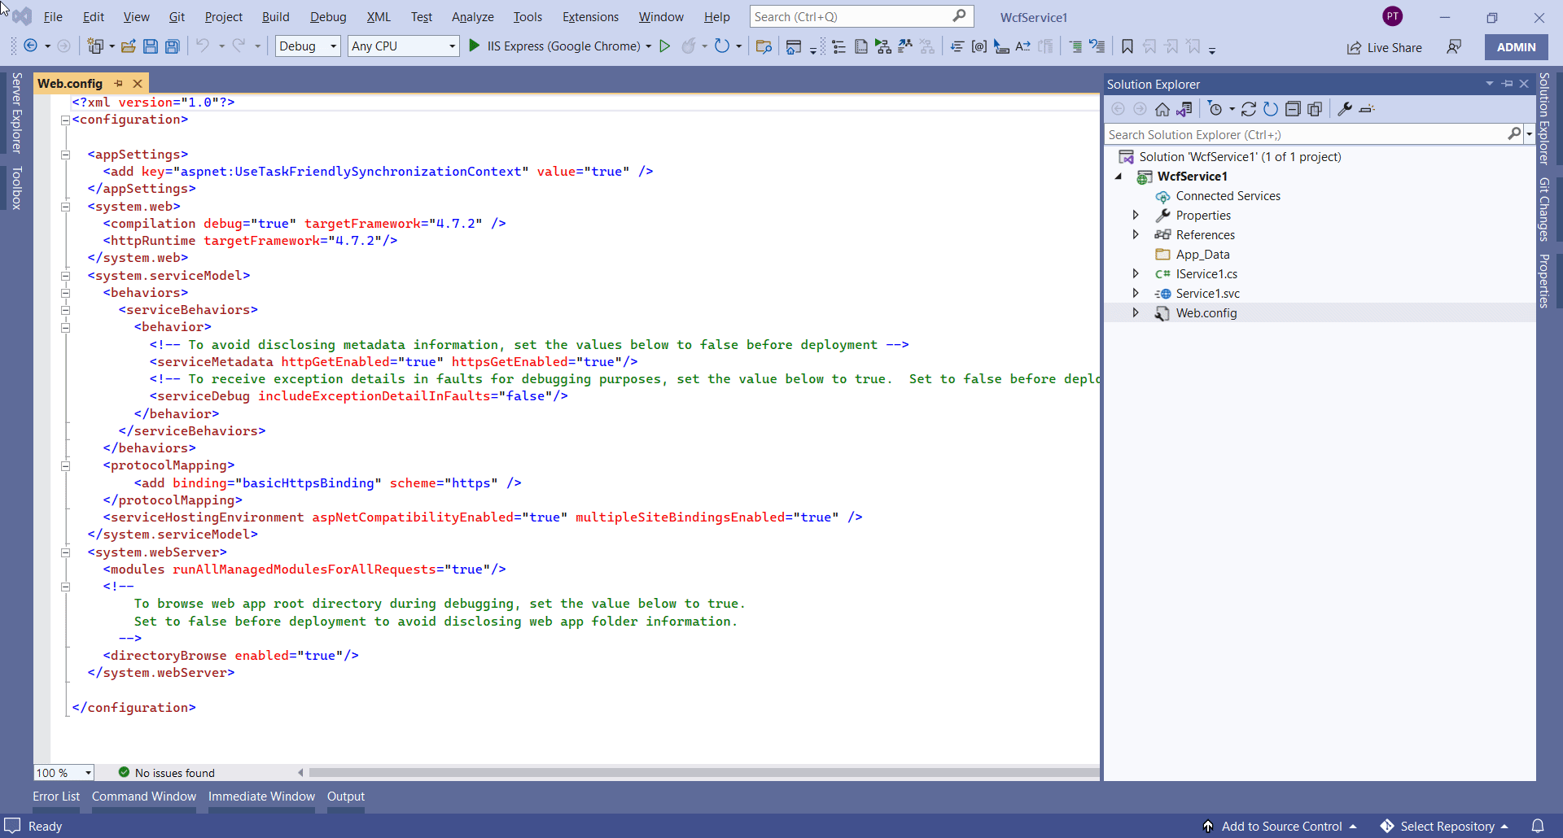Click the Comment selection toolbar icon
The image size is (1563, 838).
[1075, 46]
